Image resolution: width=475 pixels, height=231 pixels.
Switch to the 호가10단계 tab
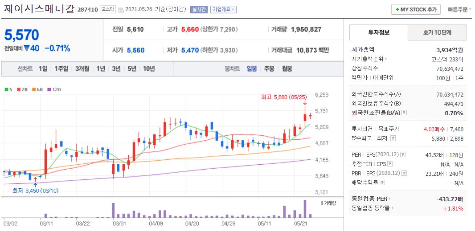(x=437, y=32)
